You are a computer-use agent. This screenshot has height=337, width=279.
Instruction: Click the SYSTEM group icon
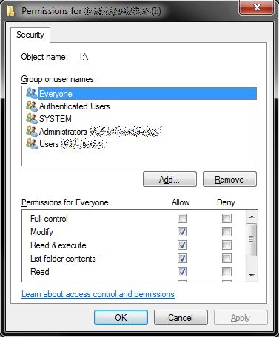32,118
